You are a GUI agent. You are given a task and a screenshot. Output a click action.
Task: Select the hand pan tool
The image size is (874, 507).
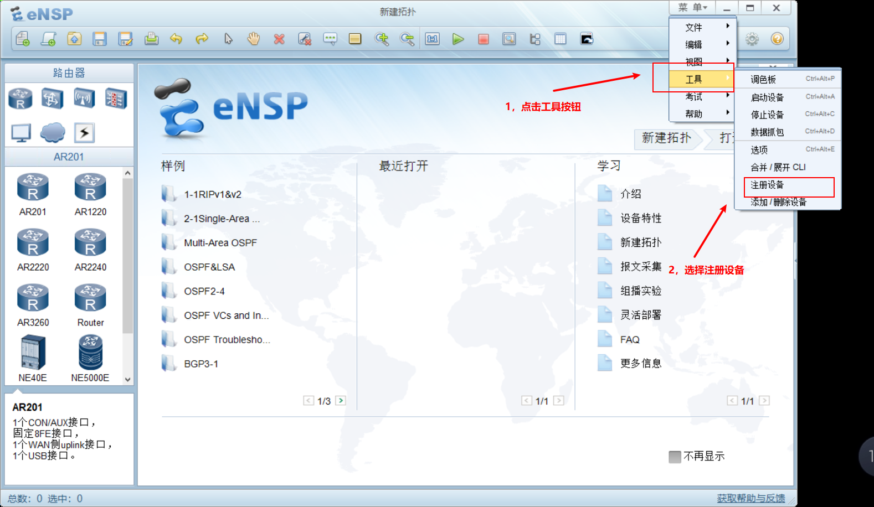254,39
